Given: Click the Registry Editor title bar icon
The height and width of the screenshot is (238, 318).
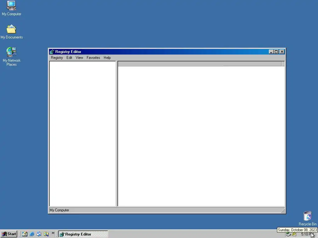Looking at the screenshot, I should (52, 52).
